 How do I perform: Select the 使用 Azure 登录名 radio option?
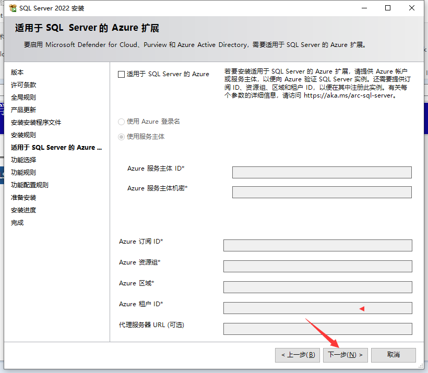pos(121,122)
